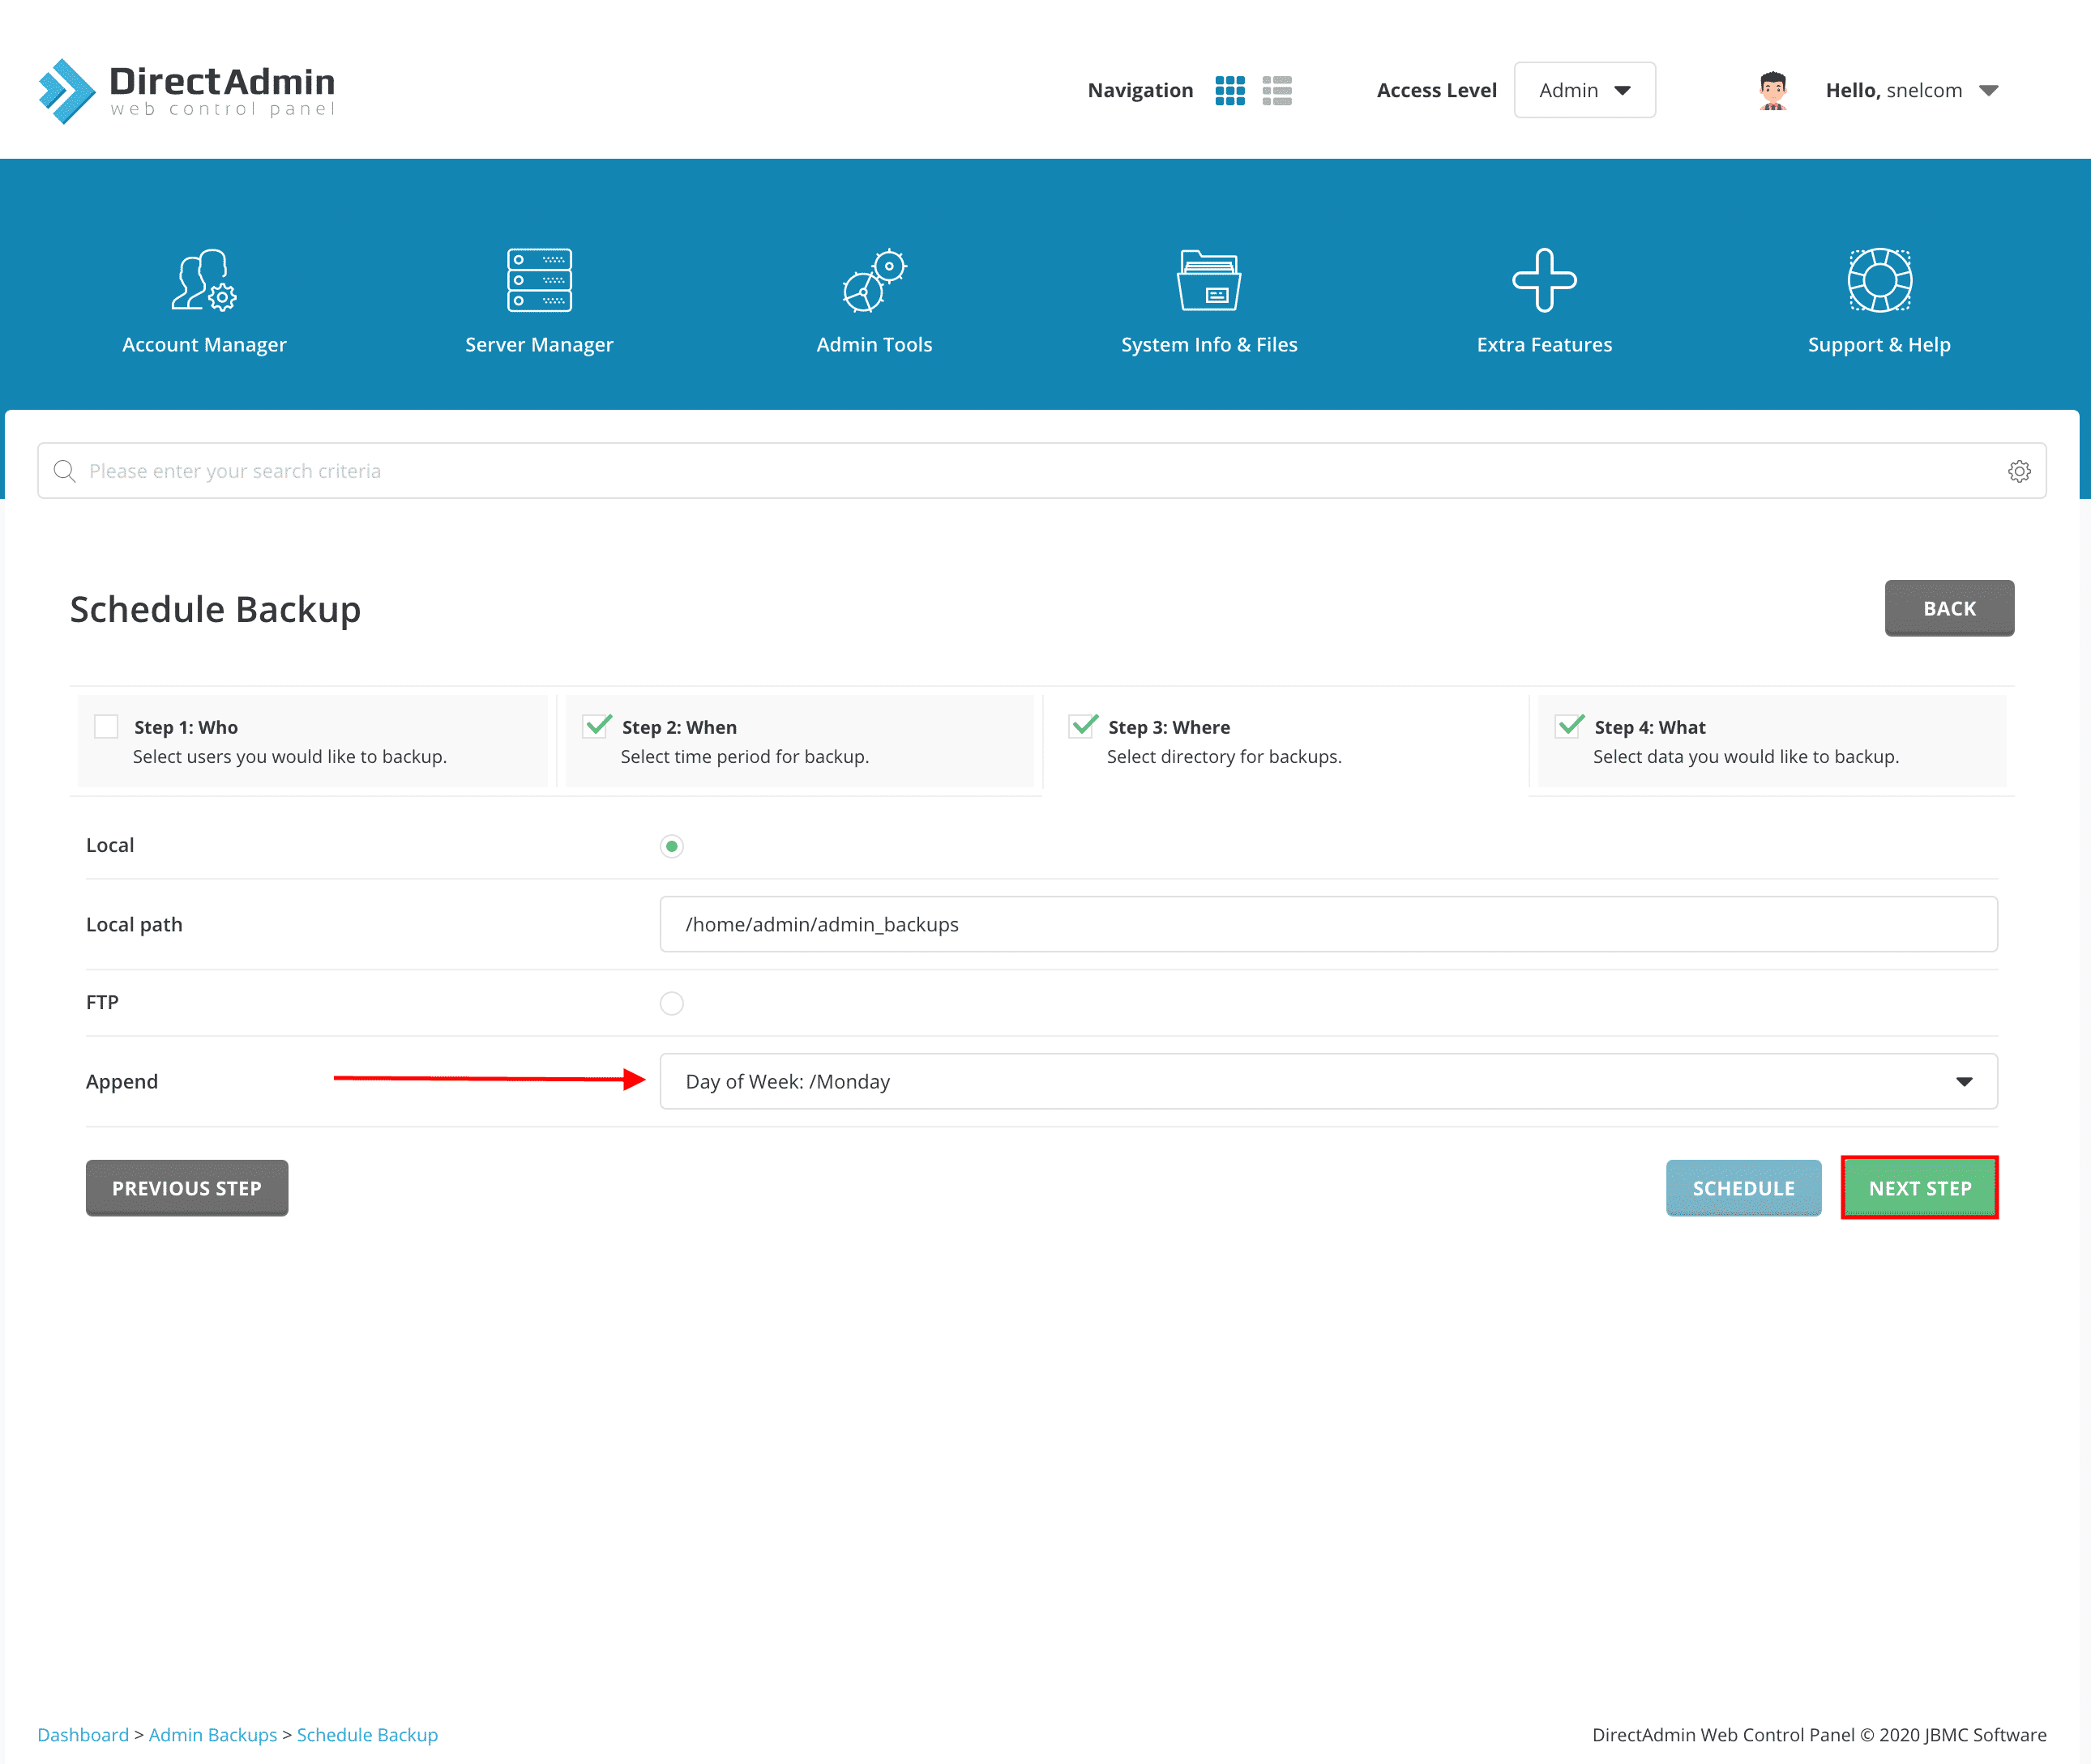
Task: Select the FTP radio button
Action: tap(671, 1003)
